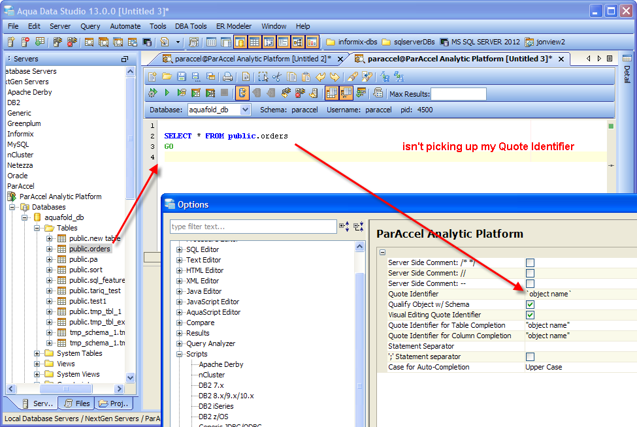Image resolution: width=637 pixels, height=427 pixels.
Task: Click the schema hierarchy view toolbar icon
Action: point(297,42)
